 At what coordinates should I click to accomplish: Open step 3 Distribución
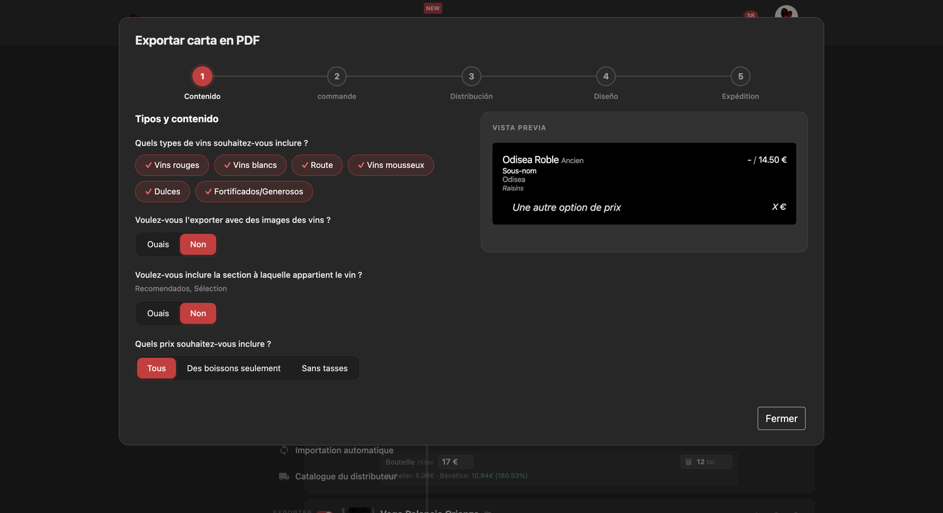click(x=472, y=77)
